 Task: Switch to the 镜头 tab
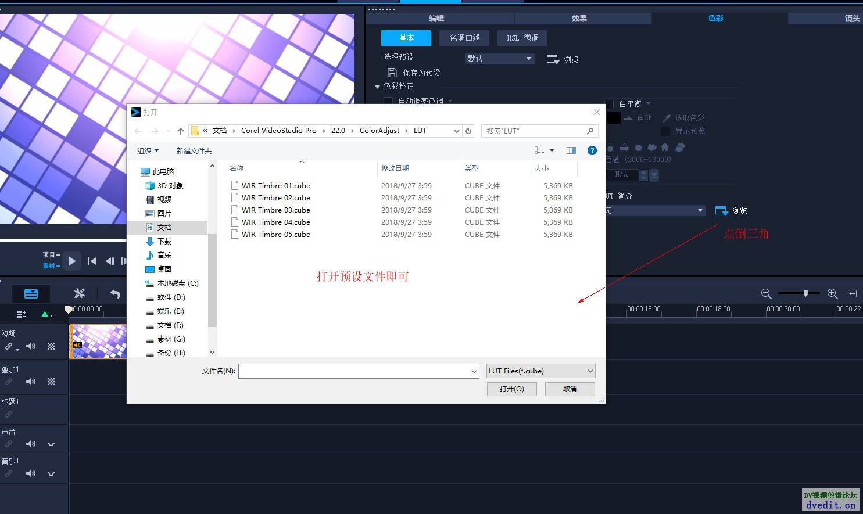[x=852, y=19]
